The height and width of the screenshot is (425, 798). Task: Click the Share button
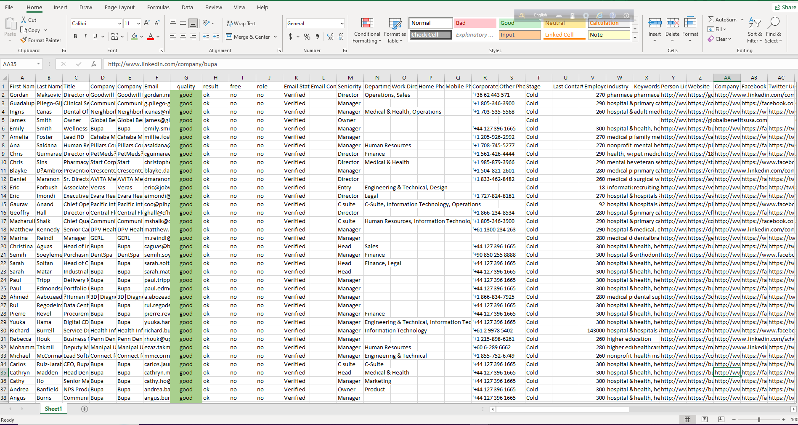785,7
